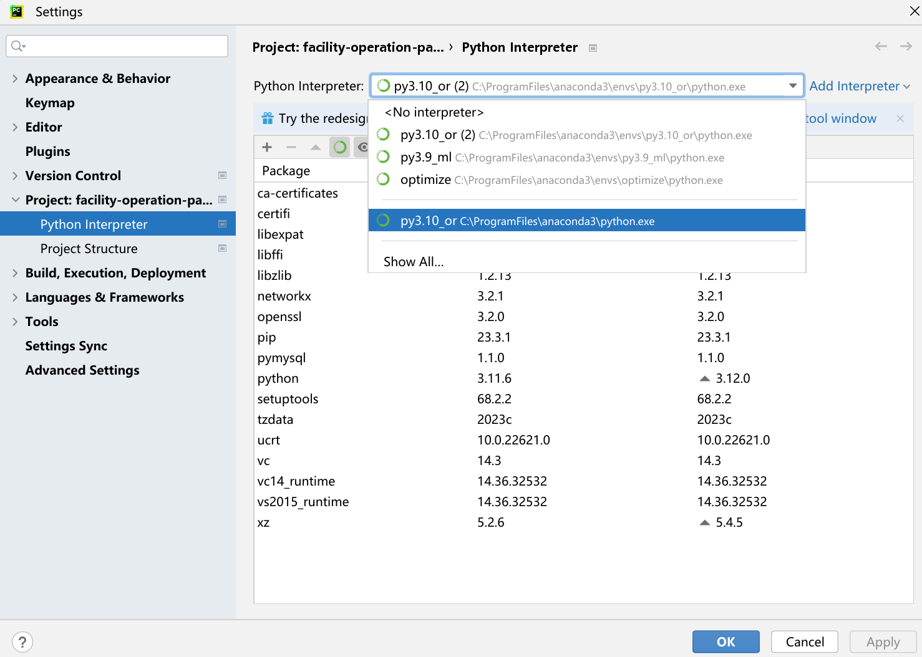Screen dimensions: 922x657
Task: Click the tool window link in banner
Action: 841,118
